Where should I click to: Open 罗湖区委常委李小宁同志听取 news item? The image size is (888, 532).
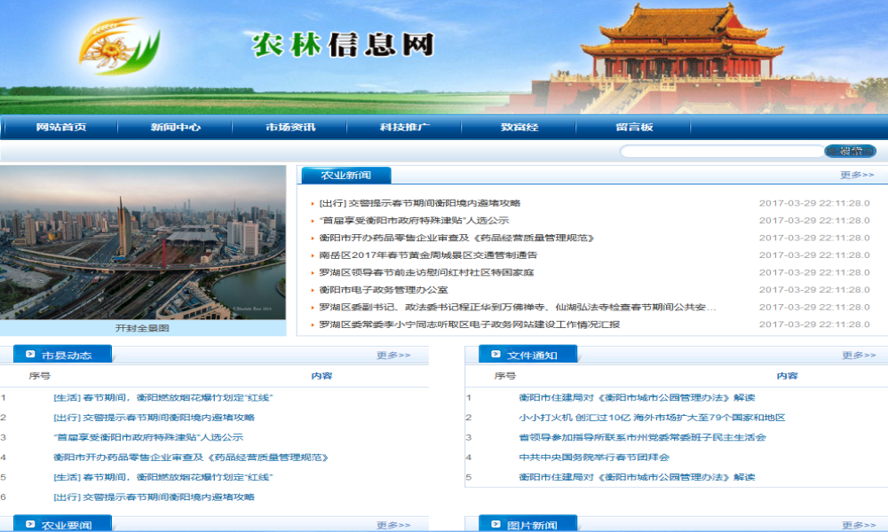click(x=470, y=325)
